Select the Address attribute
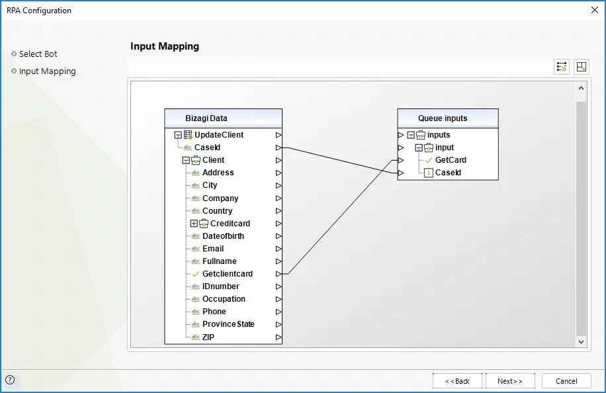This screenshot has width=606, height=393. (218, 173)
